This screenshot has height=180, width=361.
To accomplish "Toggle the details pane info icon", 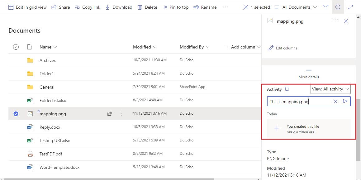I will coord(338,7).
